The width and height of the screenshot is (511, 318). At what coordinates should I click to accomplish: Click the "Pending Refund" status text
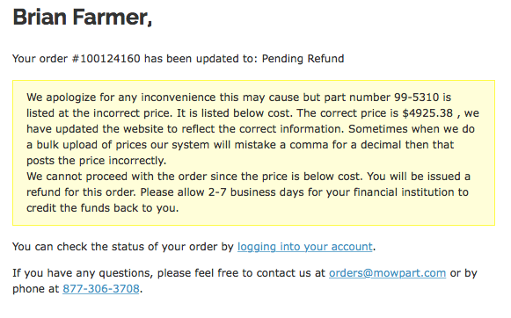click(x=303, y=59)
